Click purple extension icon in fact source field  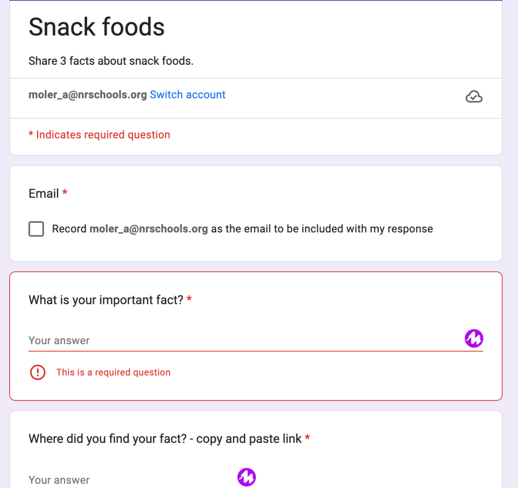tap(247, 477)
